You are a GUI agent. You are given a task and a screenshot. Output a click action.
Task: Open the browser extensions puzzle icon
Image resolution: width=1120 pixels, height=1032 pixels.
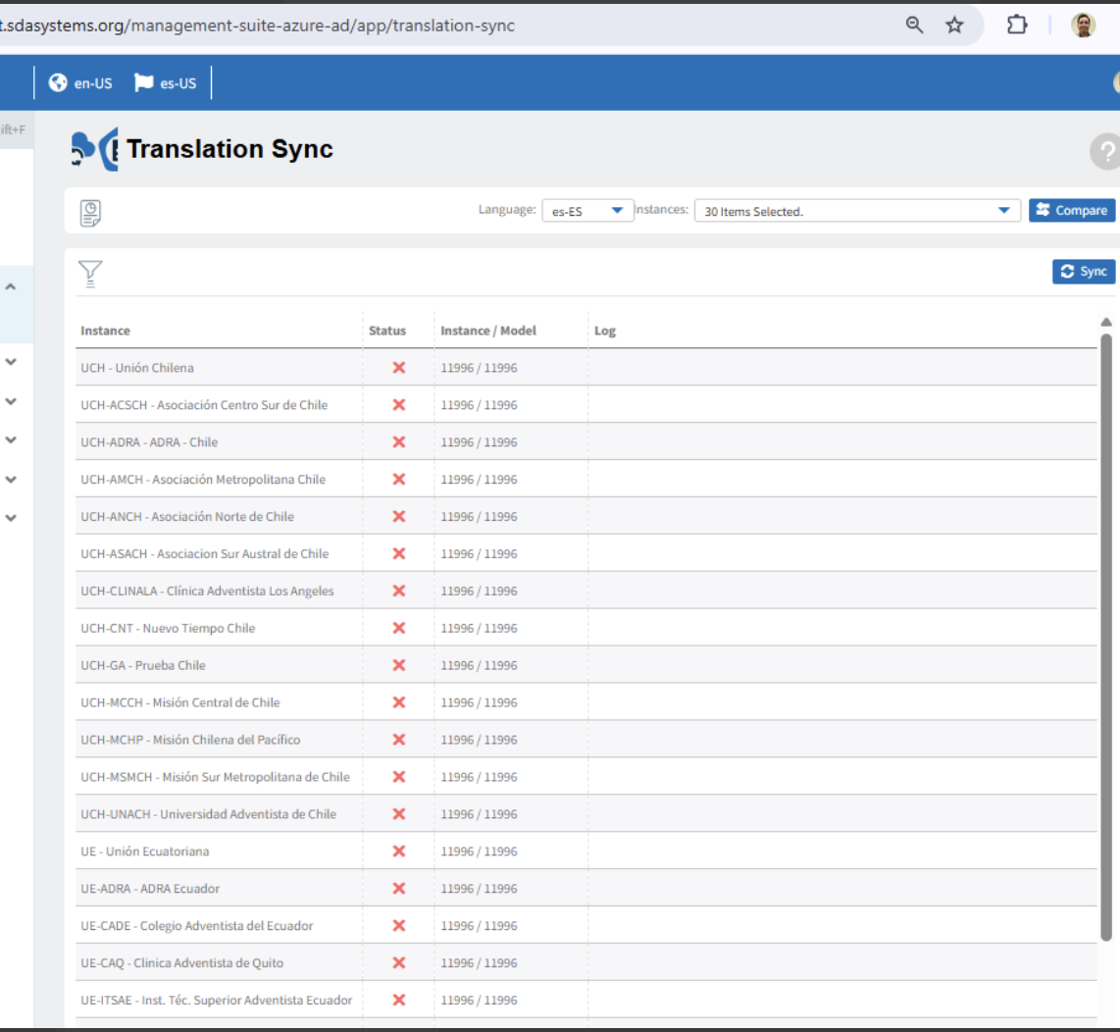1016,25
